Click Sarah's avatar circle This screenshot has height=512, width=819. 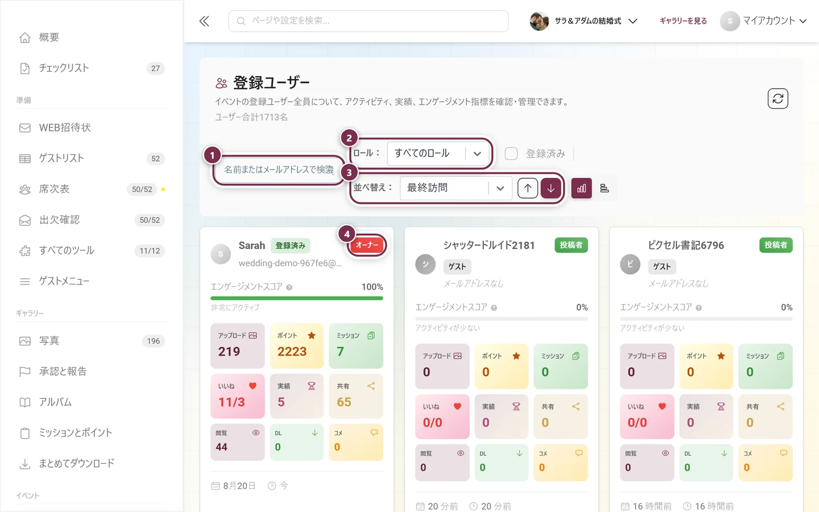[221, 254]
